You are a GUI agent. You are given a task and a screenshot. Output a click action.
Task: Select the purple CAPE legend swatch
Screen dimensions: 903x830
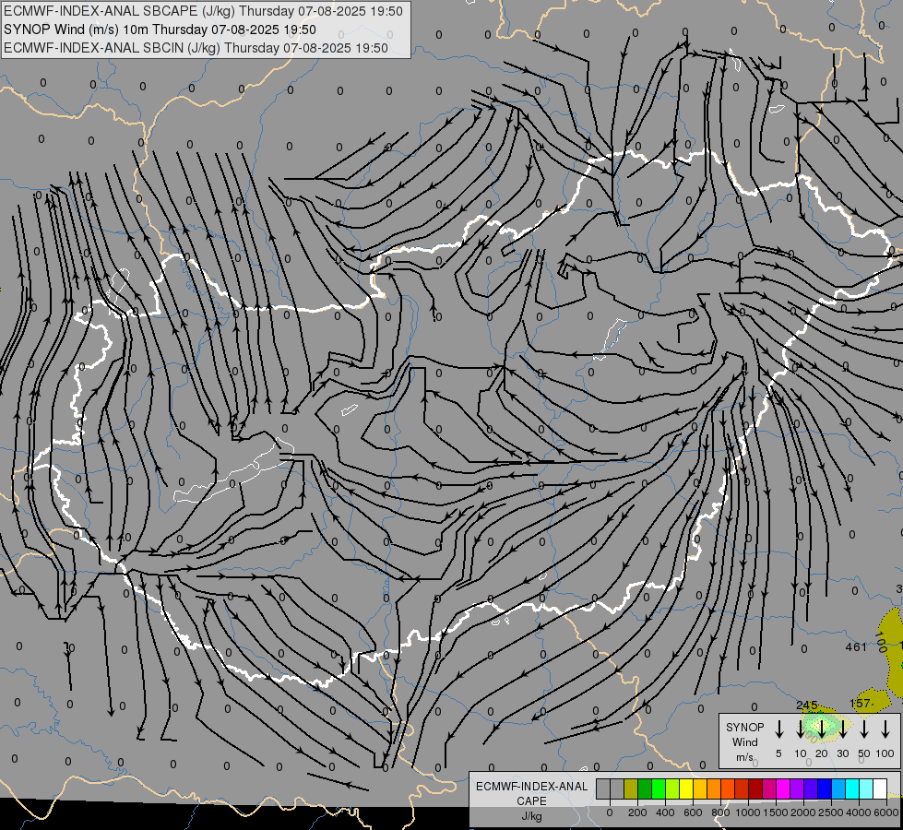pyautogui.click(x=798, y=788)
